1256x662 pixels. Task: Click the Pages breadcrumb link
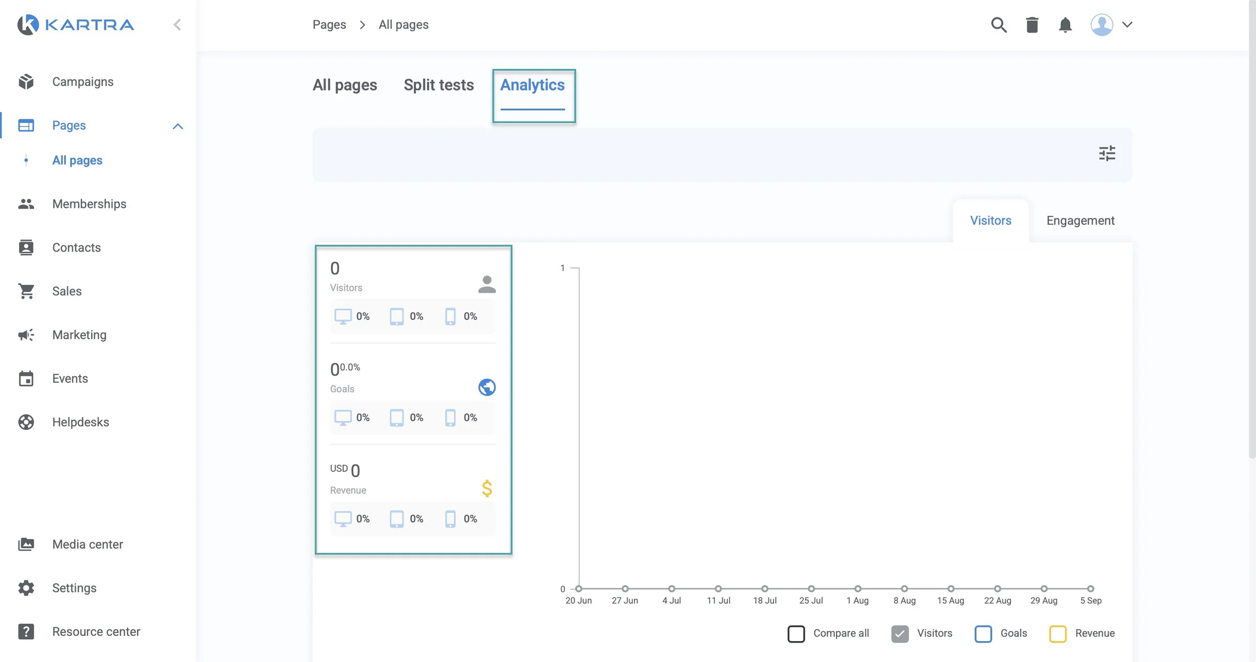click(329, 25)
